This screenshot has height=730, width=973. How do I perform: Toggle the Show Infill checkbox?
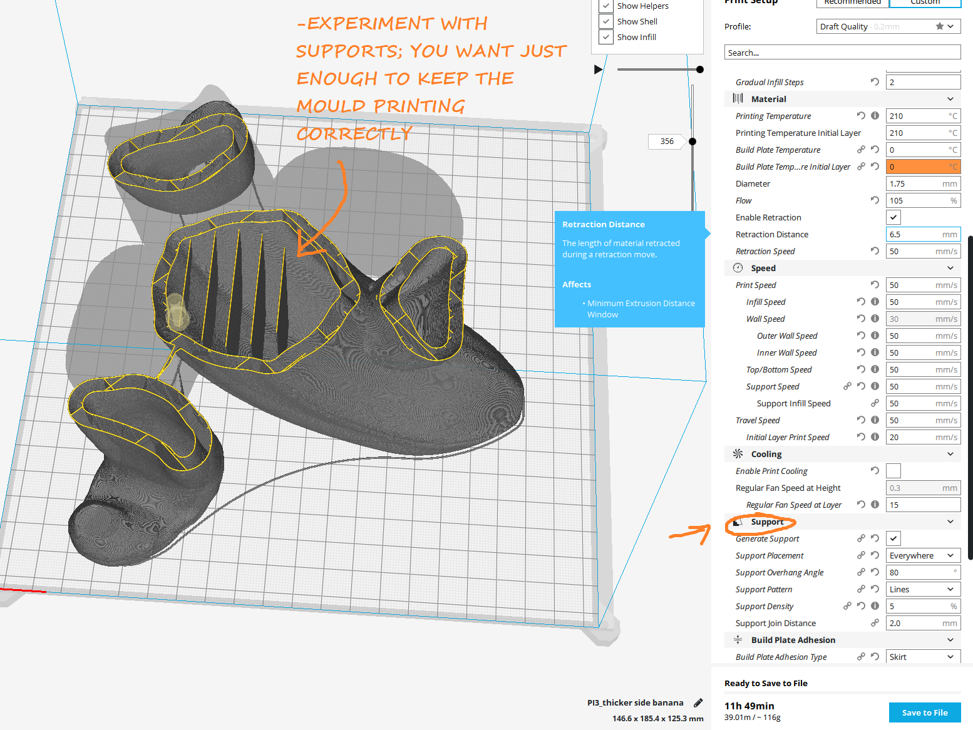click(605, 37)
